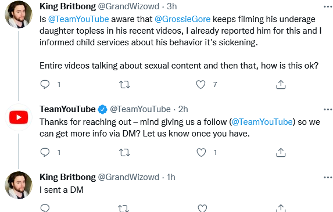This screenshot has width=333, height=212.
Task: Open @TeamYouTube mention inside the reply text
Action: click(x=262, y=122)
